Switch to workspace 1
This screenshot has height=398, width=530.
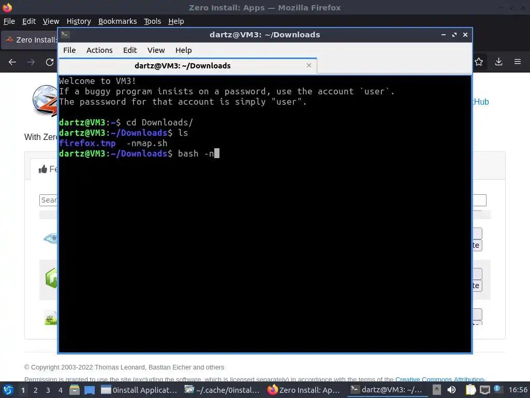(x=23, y=390)
